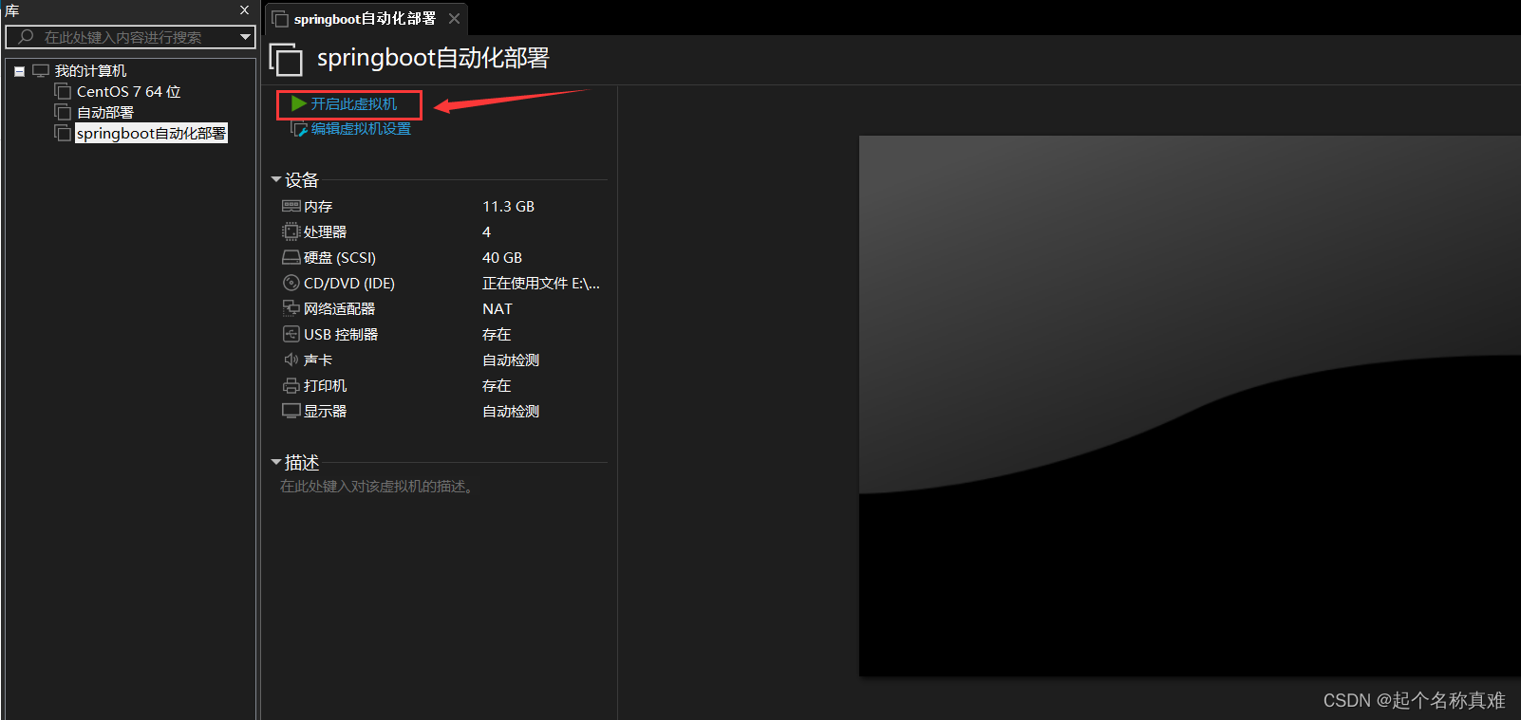Open 编辑虚拟机设置 link
The width and height of the screenshot is (1521, 720).
361,129
